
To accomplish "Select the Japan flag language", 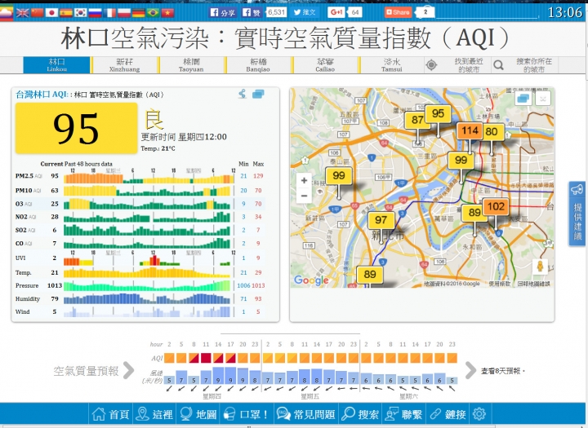I will pyautogui.click(x=51, y=13).
